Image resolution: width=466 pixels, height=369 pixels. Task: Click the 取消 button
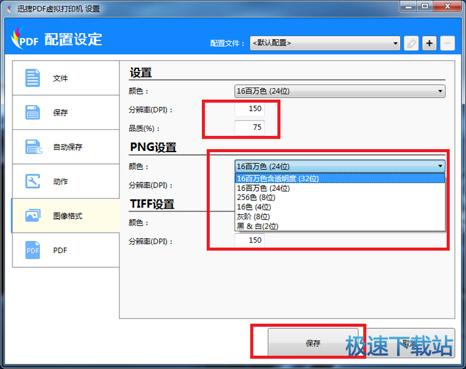[410, 343]
